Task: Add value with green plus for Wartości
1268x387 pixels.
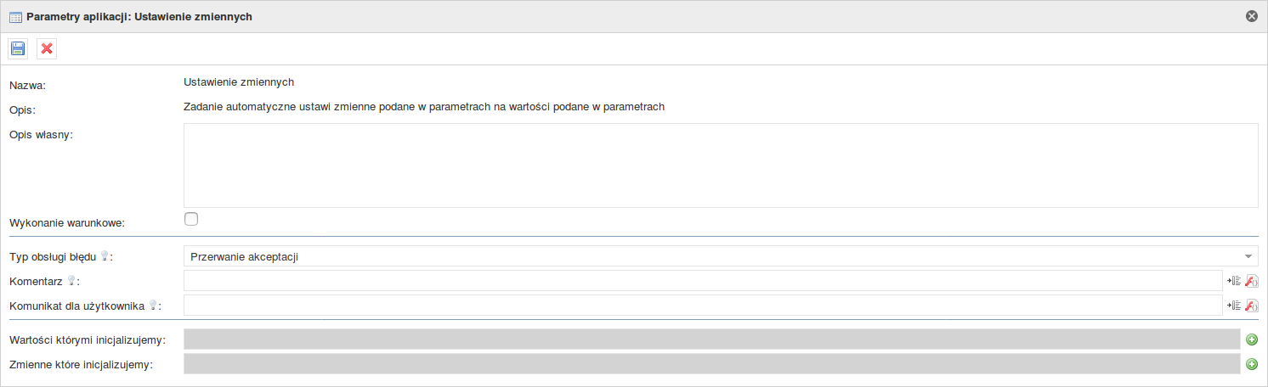Action: (1251, 339)
